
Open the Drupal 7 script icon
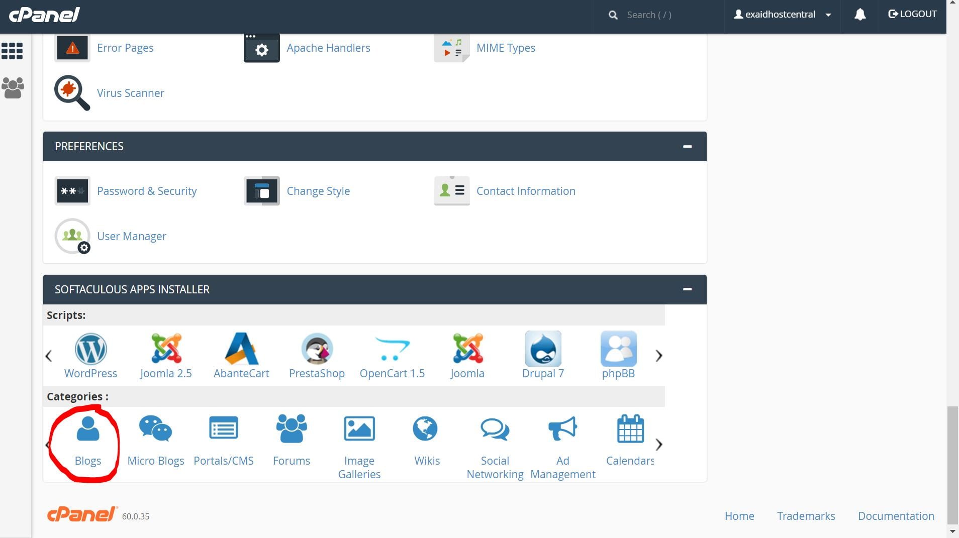(543, 349)
